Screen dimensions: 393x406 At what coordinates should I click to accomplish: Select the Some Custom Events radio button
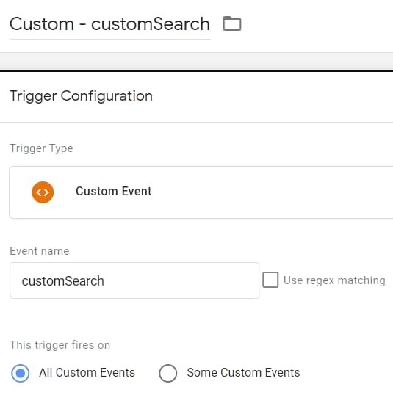[x=168, y=373]
